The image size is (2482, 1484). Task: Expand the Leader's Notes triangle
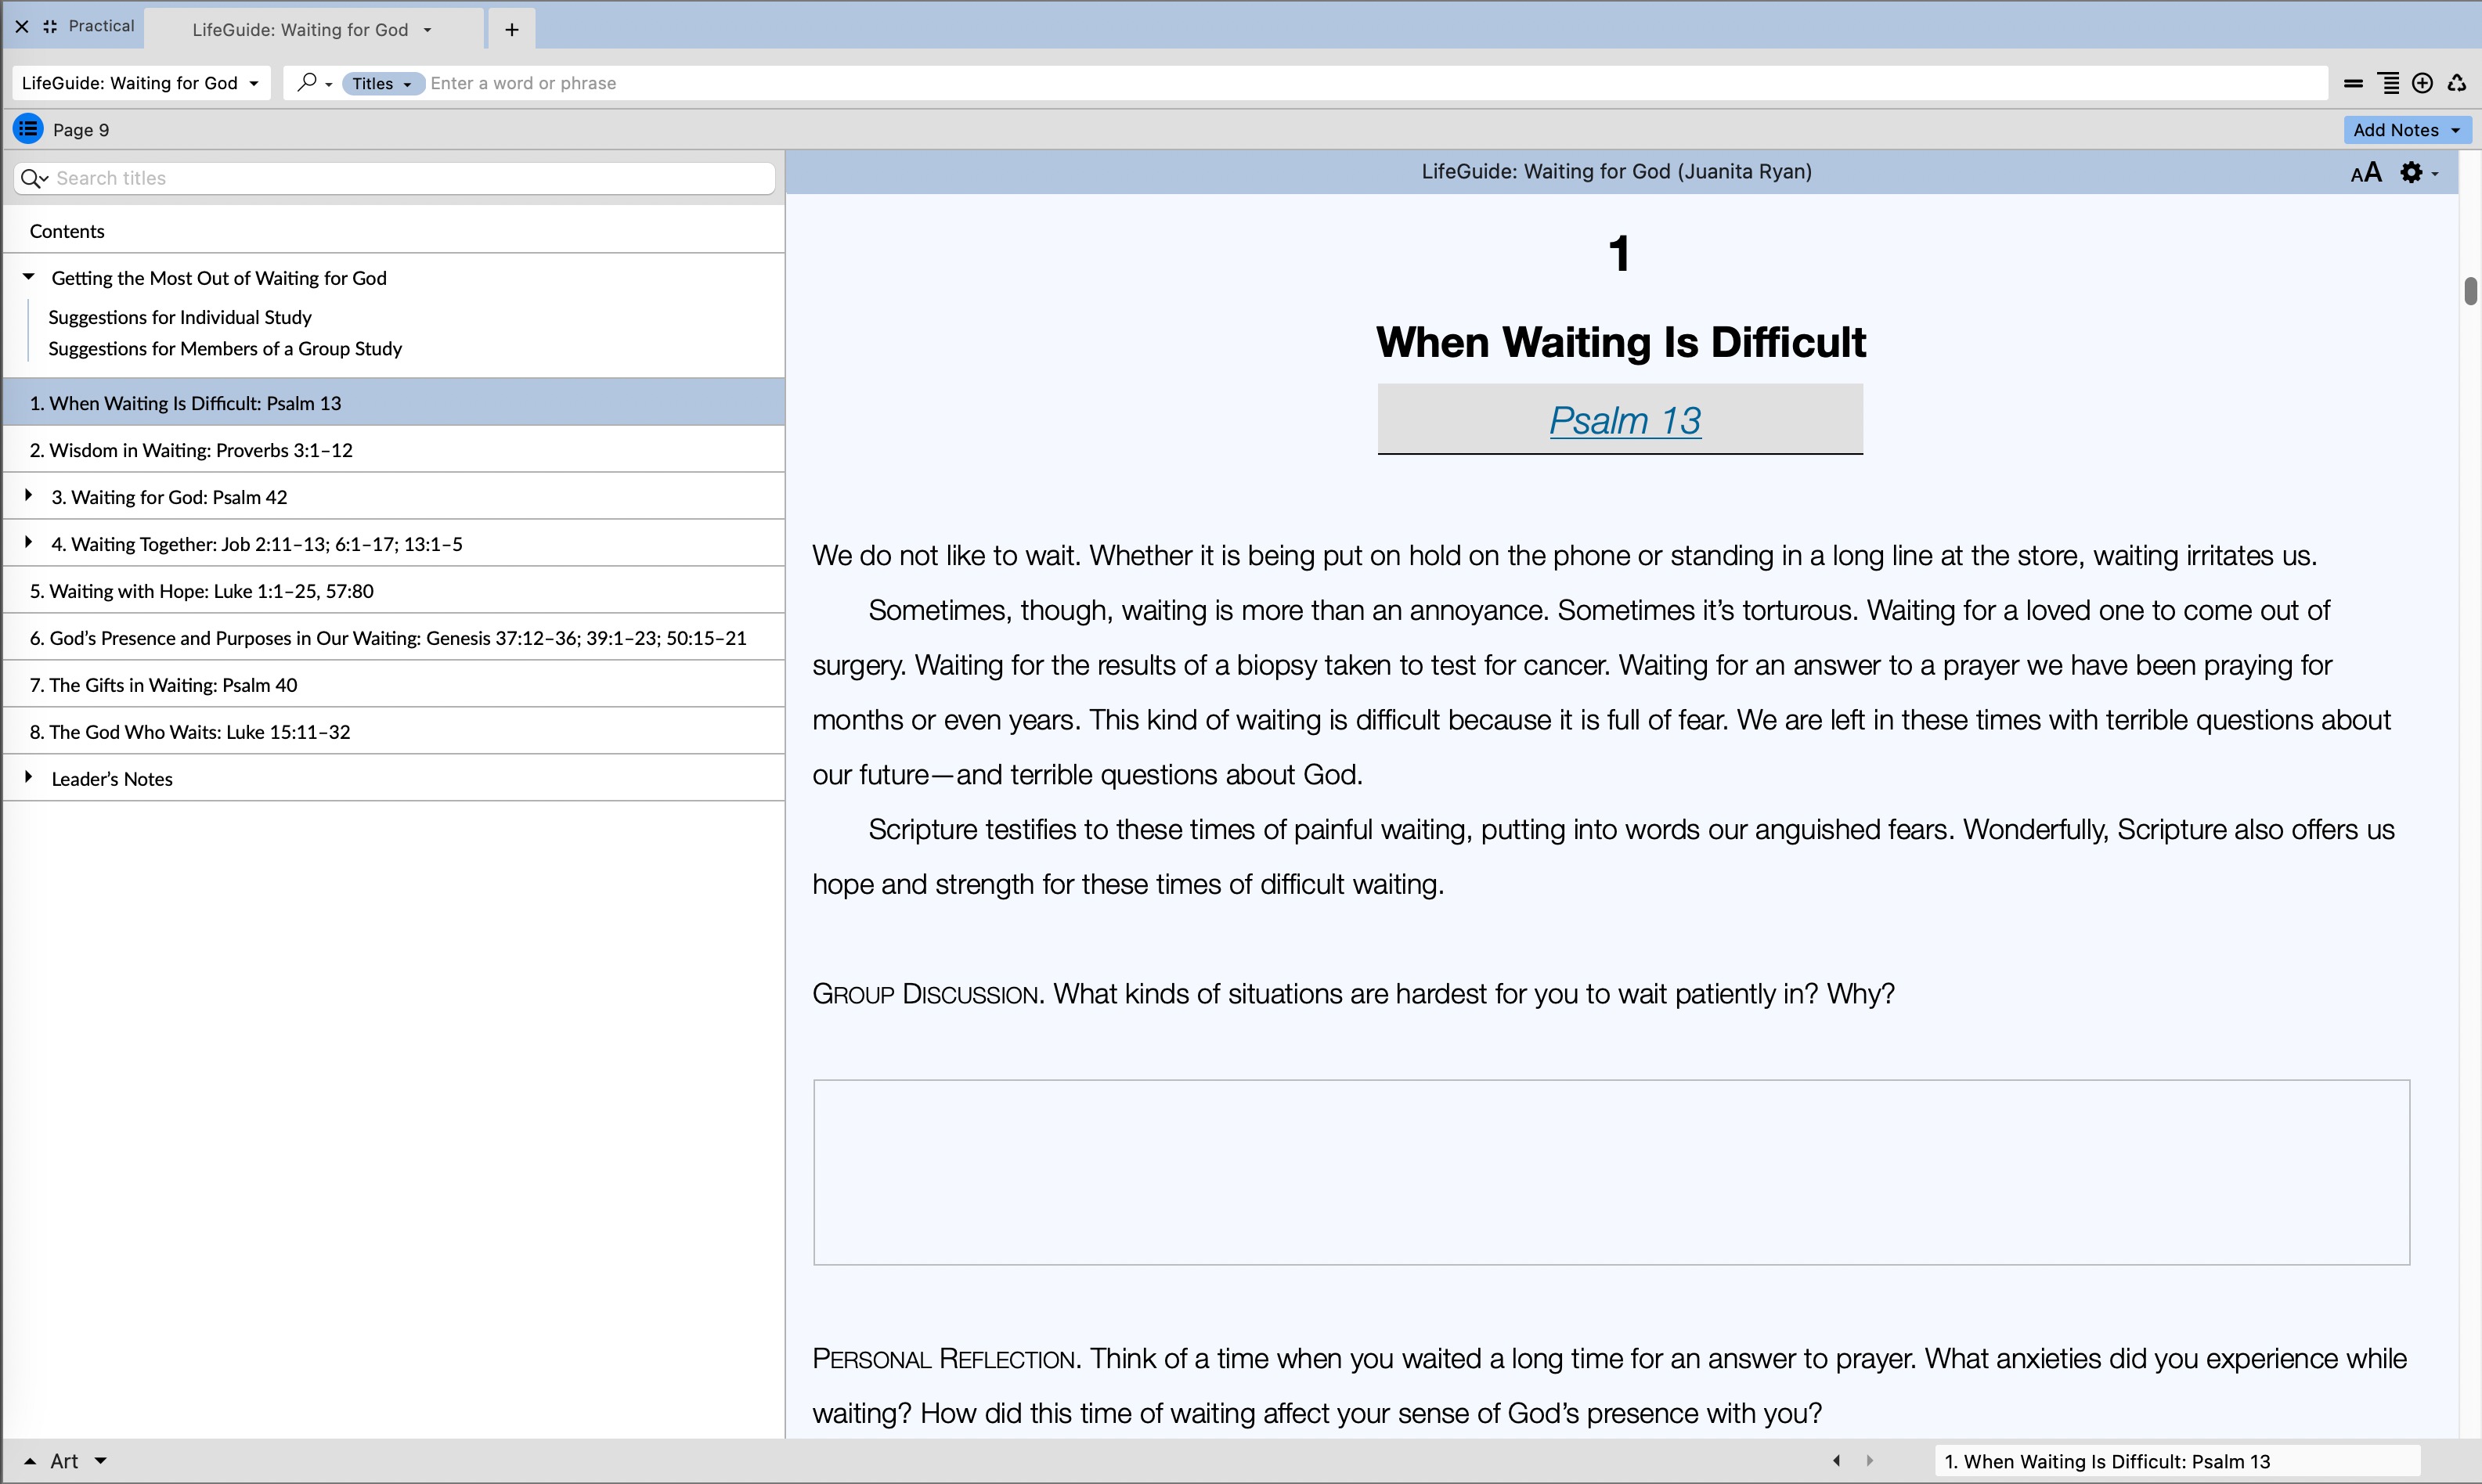click(28, 777)
